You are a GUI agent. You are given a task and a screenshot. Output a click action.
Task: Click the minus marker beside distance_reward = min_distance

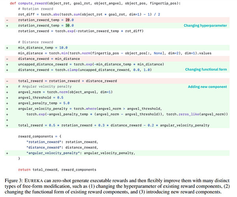(x=7, y=59)
